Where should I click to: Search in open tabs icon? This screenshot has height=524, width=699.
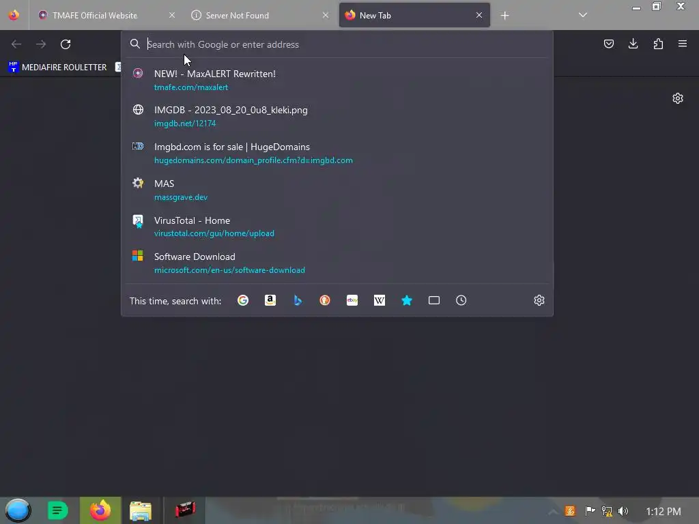click(433, 300)
